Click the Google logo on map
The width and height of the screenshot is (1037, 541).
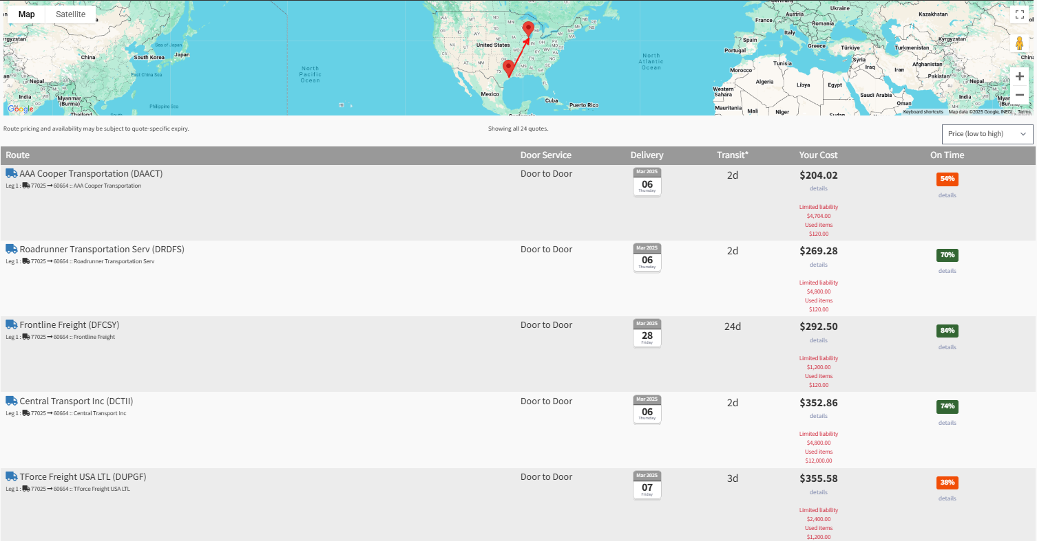(x=20, y=109)
